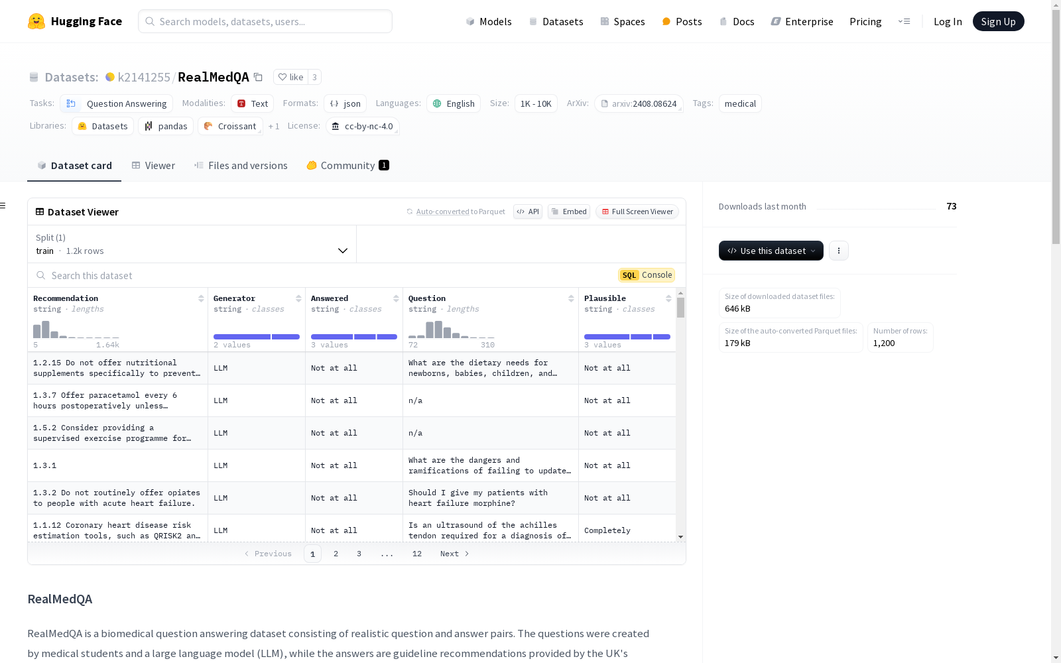
Task: Expand the +1 more libraries
Action: [274, 126]
